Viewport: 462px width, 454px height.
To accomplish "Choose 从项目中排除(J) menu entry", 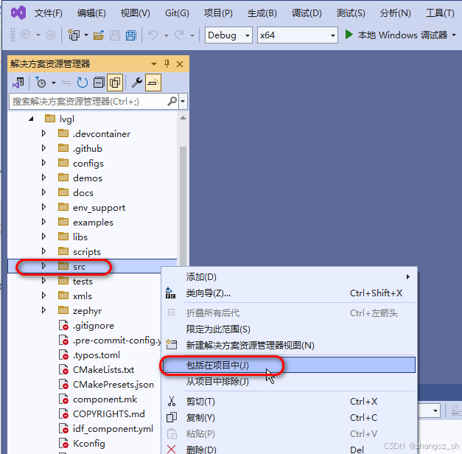I will 290,382.
